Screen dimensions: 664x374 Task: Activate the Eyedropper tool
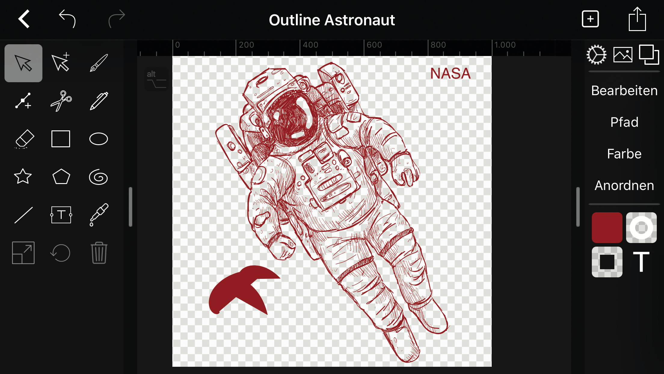[99, 215]
